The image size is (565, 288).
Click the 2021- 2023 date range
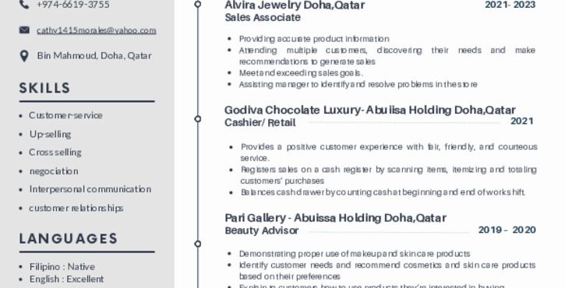pyautogui.click(x=510, y=5)
